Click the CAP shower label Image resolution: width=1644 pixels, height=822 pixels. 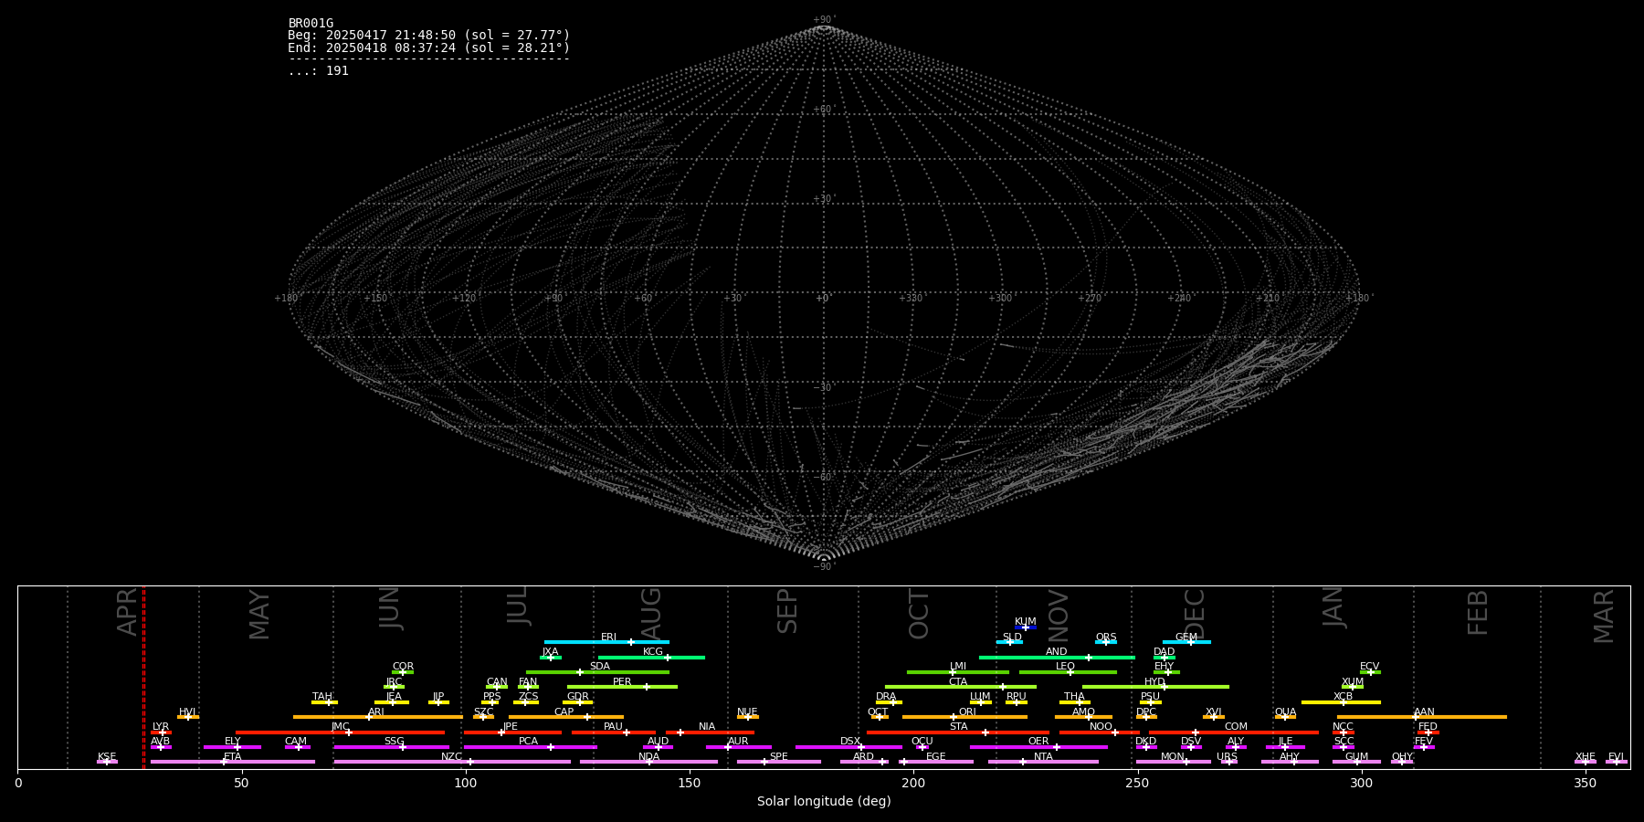[564, 712]
